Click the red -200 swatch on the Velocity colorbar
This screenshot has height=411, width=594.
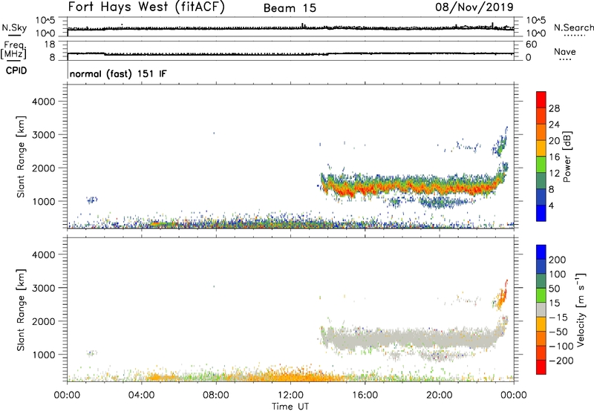(x=541, y=367)
